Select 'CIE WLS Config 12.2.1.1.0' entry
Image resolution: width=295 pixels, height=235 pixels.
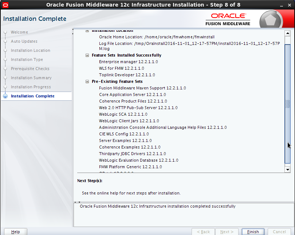pyautogui.click(x=124, y=134)
